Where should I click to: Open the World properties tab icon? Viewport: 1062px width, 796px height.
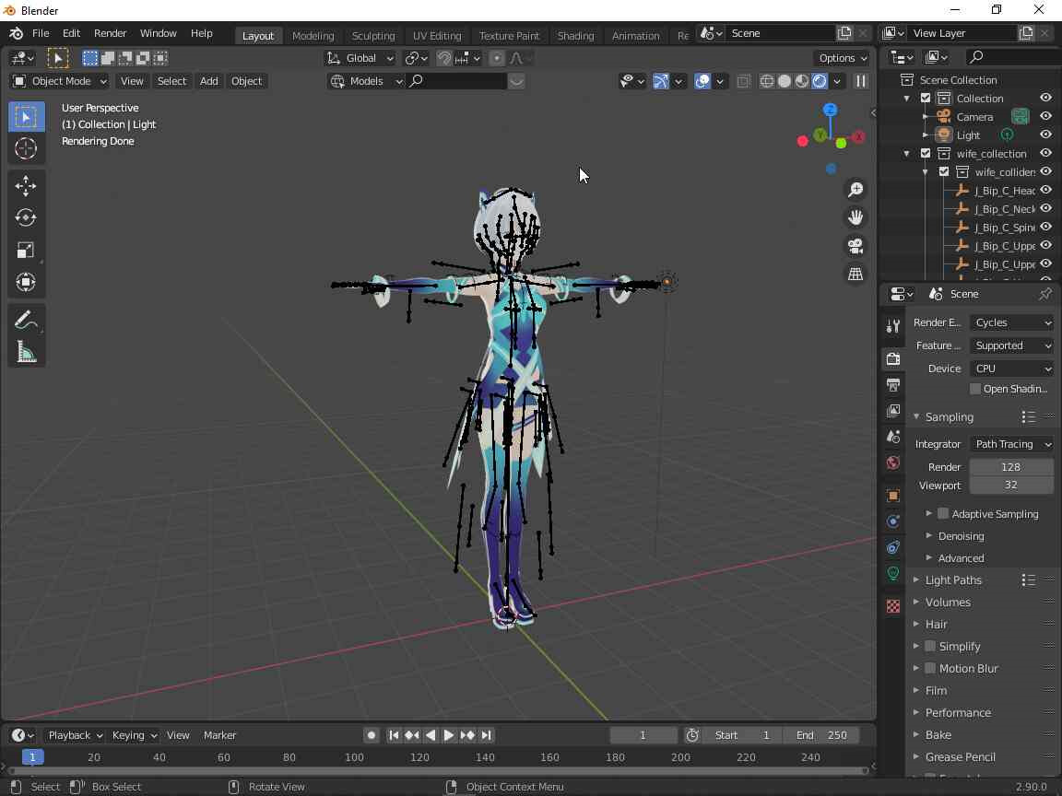click(893, 463)
